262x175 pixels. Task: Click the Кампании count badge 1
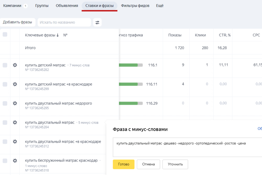point(25,6)
